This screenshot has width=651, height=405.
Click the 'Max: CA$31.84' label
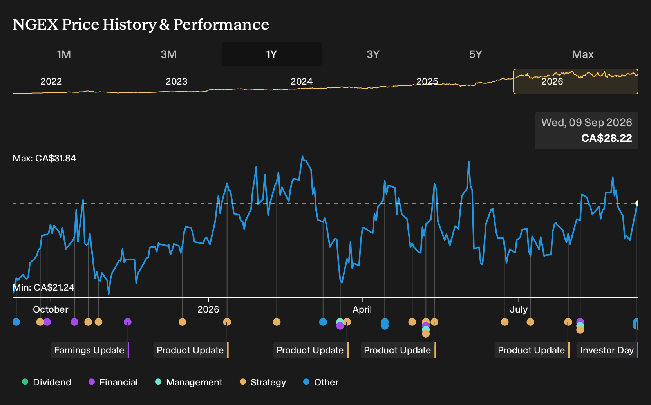(x=44, y=158)
